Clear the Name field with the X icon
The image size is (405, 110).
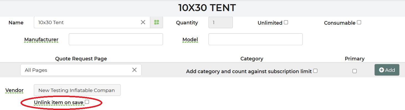[143, 22]
